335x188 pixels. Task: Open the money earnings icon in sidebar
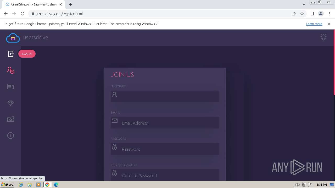pyautogui.click(x=10, y=119)
